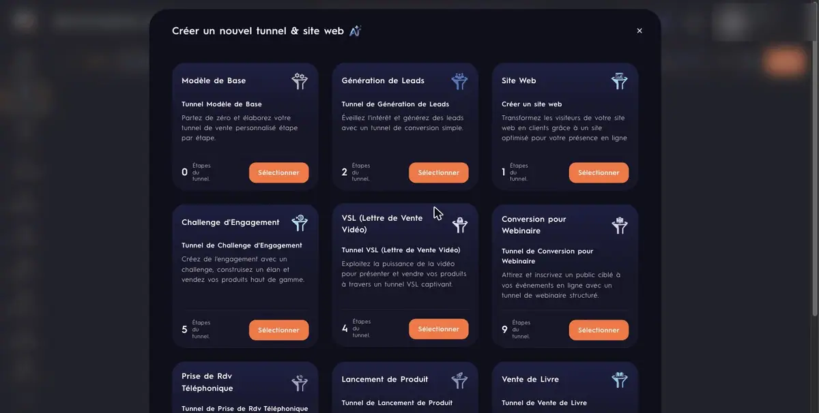Click the Lancement de Produit funnel icon
The image size is (819, 413).
(459, 380)
